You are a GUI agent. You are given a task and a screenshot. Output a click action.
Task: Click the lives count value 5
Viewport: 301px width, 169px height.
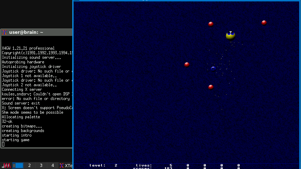tap(171, 165)
